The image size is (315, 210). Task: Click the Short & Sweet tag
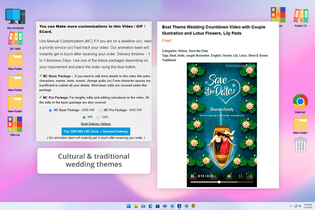click(258, 56)
